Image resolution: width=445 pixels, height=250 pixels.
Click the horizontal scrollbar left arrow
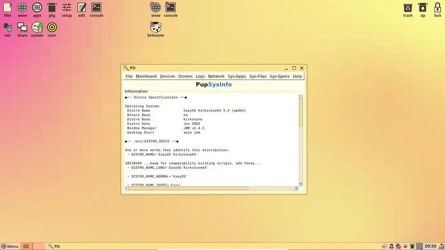pos(127,188)
